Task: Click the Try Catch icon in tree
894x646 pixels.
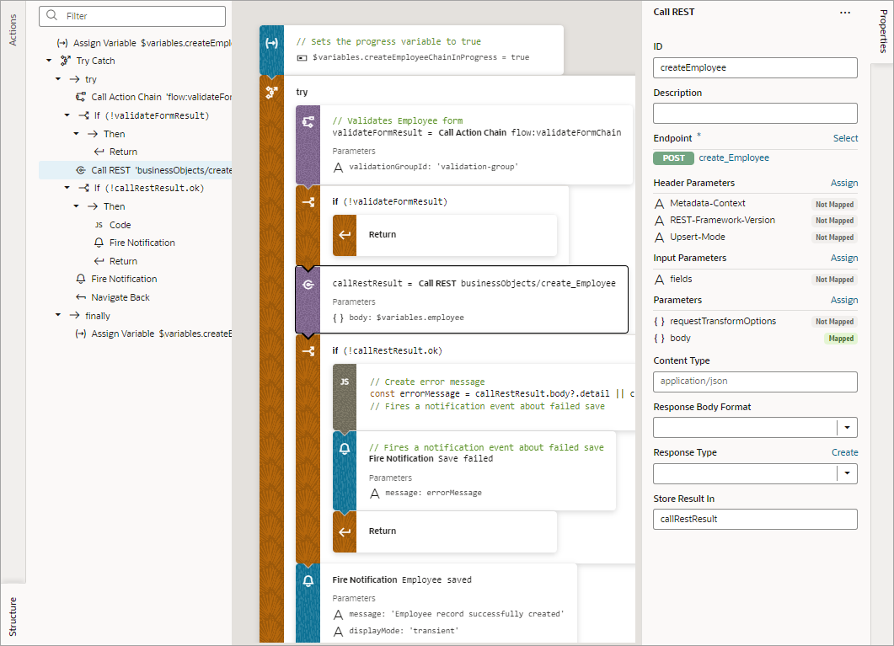Action: [66, 61]
